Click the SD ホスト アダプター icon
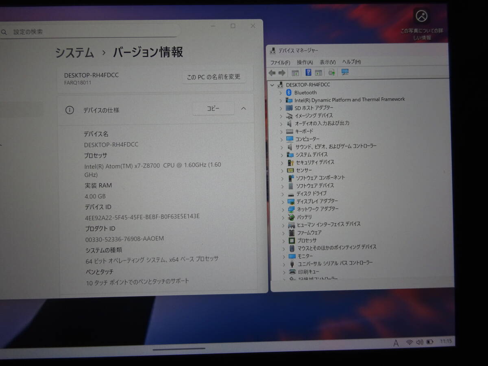488x366 pixels. 289,108
